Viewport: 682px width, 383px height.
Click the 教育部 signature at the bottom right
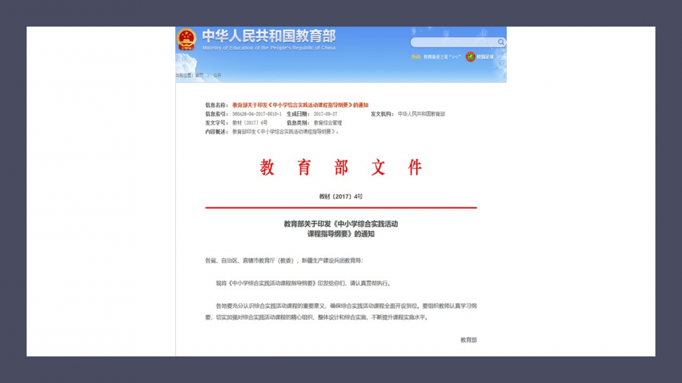coord(469,339)
